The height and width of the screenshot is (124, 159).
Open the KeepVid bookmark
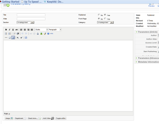[54, 2]
